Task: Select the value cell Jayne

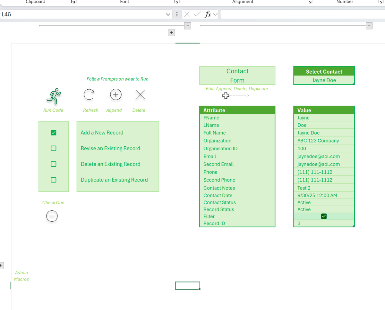Action: pyautogui.click(x=324, y=118)
